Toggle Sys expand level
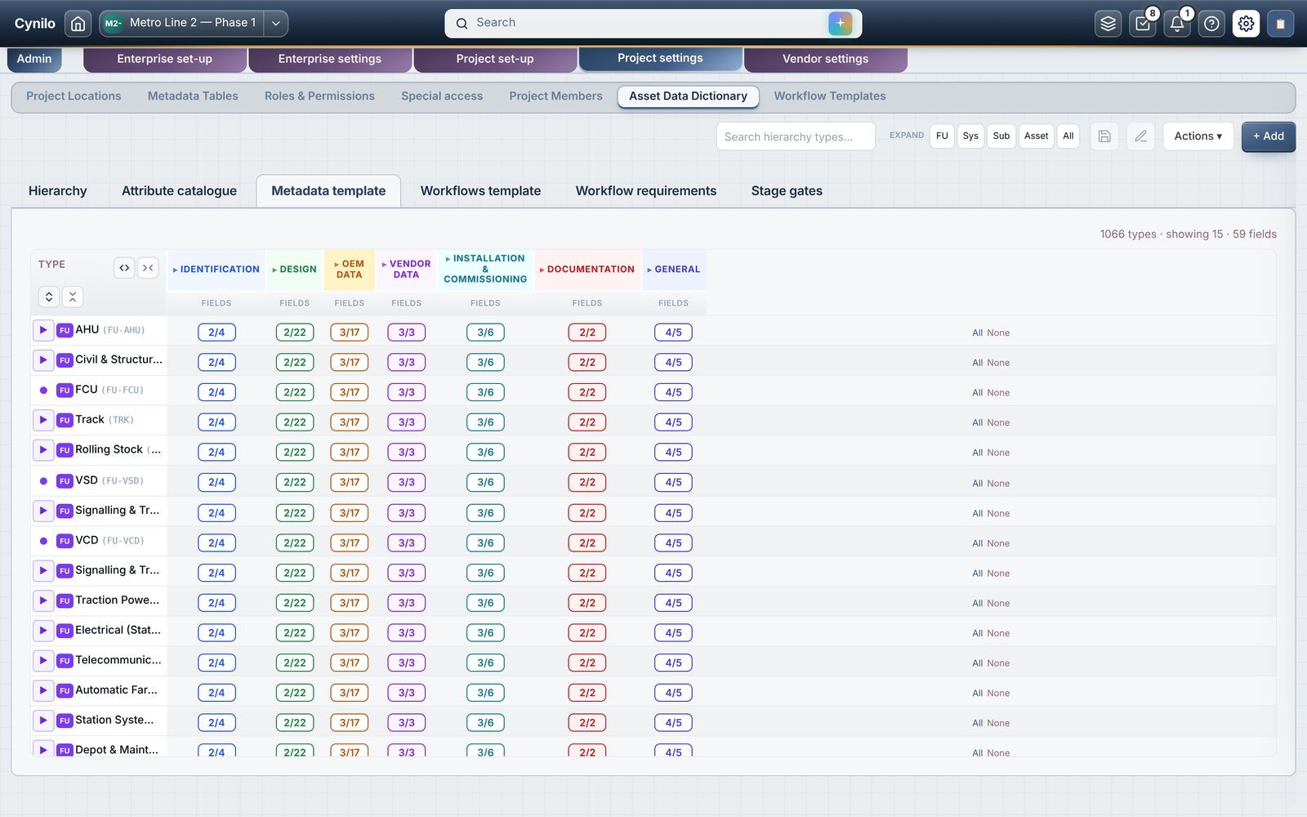 click(x=970, y=136)
